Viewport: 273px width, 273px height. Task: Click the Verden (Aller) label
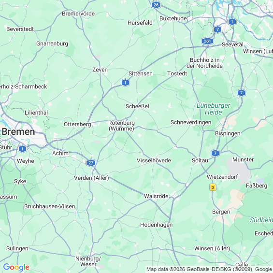(91, 178)
